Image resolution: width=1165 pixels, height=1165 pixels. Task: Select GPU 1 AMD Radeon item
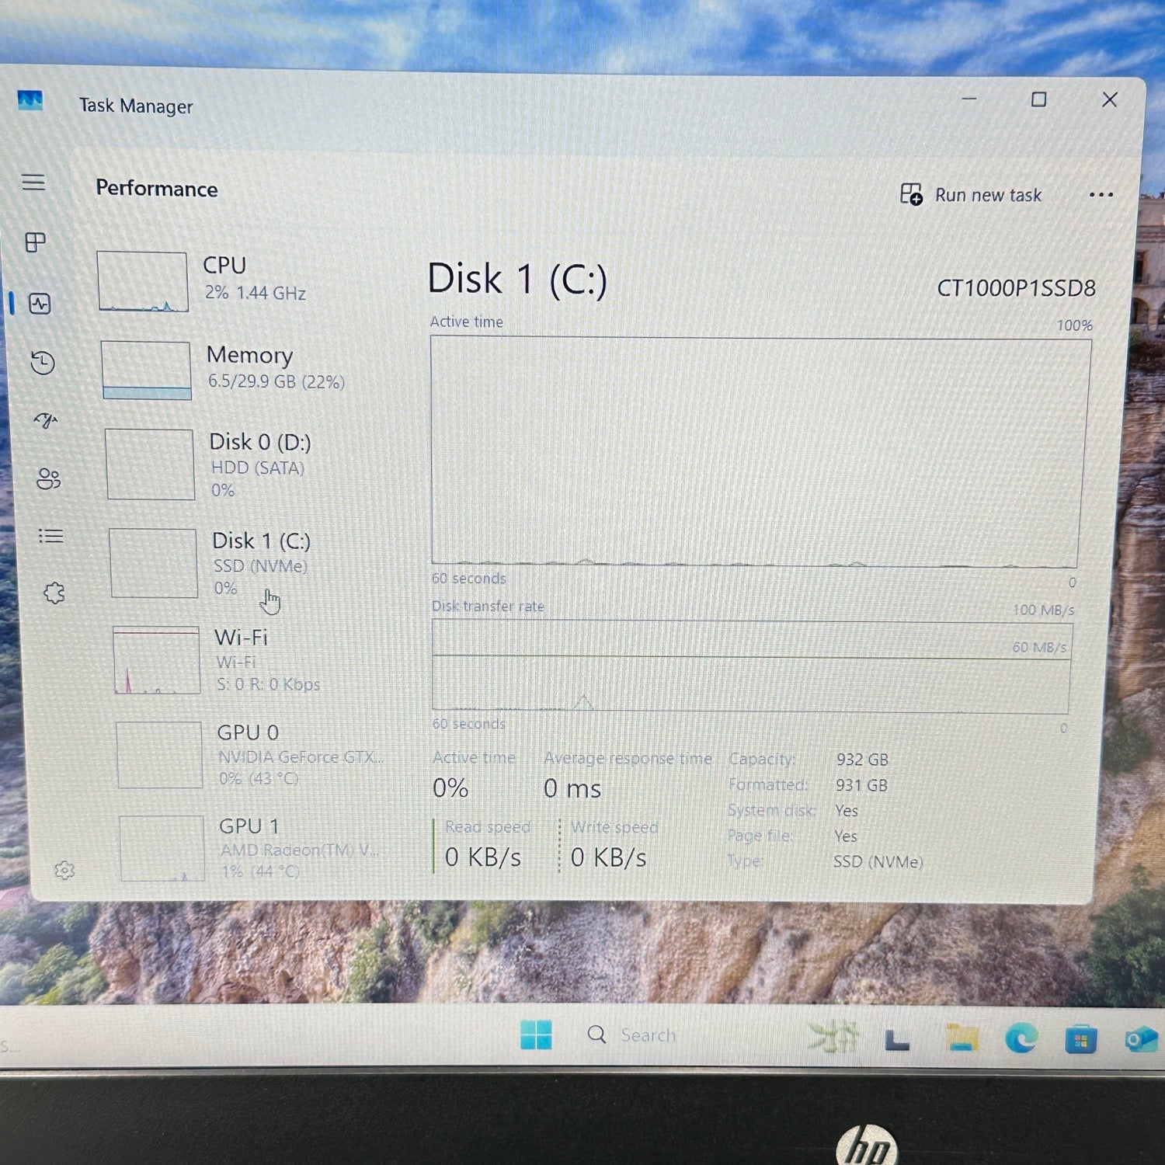point(249,847)
